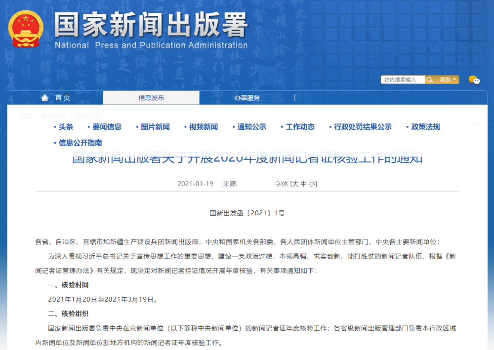The width and height of the screenshot is (494, 350).
Task: Open the WeChat icon
Action: point(474,80)
